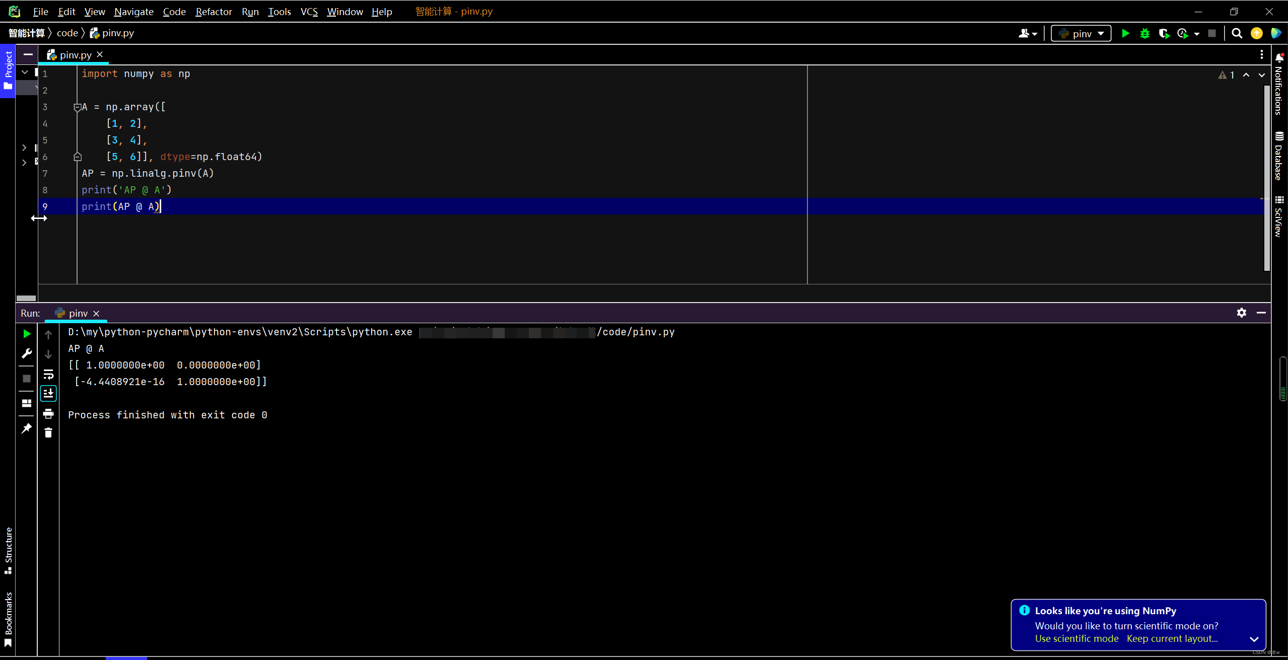Collapse the NumPy notification chevron
The width and height of the screenshot is (1288, 660).
click(1254, 639)
